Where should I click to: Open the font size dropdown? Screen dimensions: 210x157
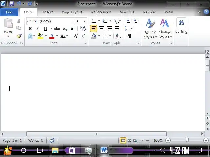coord(84,21)
